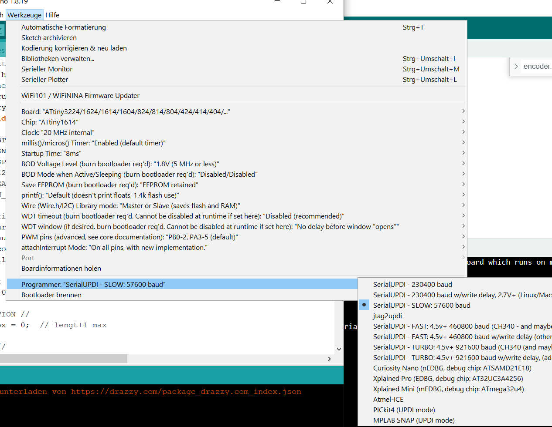552x427 pixels.
Task: Click Bootloader brennen
Action: [51, 295]
